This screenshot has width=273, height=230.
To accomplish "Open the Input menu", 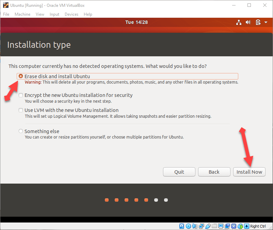I will (54, 14).
